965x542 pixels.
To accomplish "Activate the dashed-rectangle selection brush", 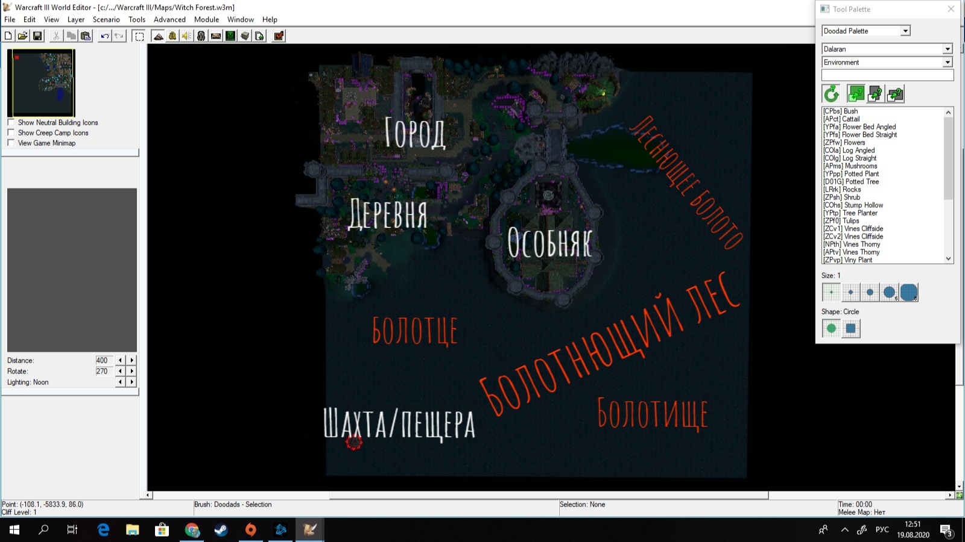I will pyautogui.click(x=139, y=36).
